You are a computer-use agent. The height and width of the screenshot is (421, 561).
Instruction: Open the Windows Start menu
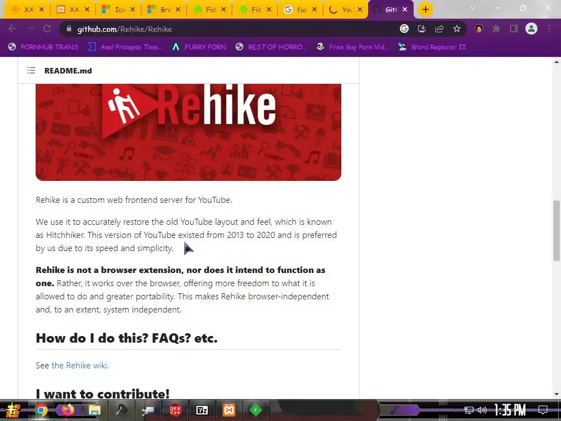(x=13, y=410)
